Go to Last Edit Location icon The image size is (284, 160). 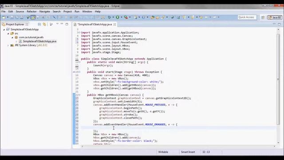pos(201,17)
